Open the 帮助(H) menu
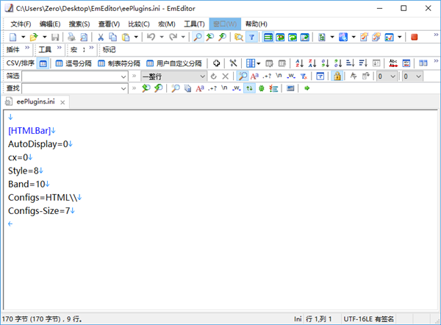 tap(257, 24)
